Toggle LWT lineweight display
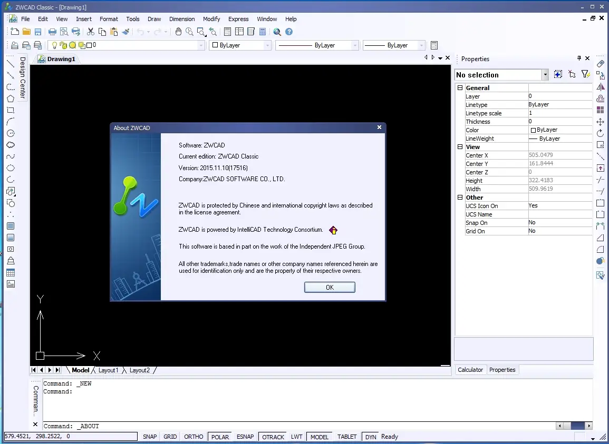Image resolution: width=609 pixels, height=444 pixels. point(297,437)
